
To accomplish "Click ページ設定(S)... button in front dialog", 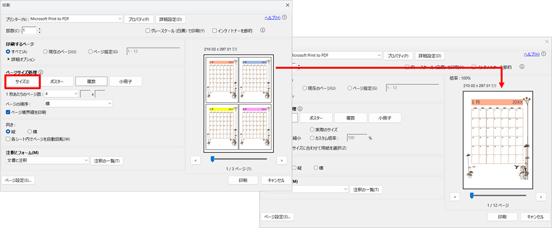I will pyautogui.click(x=18, y=180).
